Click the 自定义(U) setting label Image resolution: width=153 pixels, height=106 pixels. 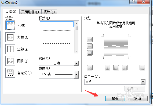[x=24, y=73]
